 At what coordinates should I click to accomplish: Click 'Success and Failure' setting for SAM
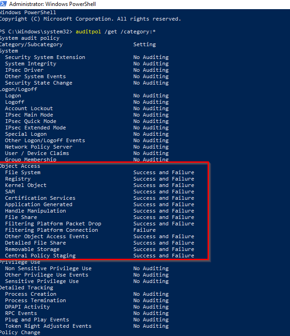tap(164, 192)
